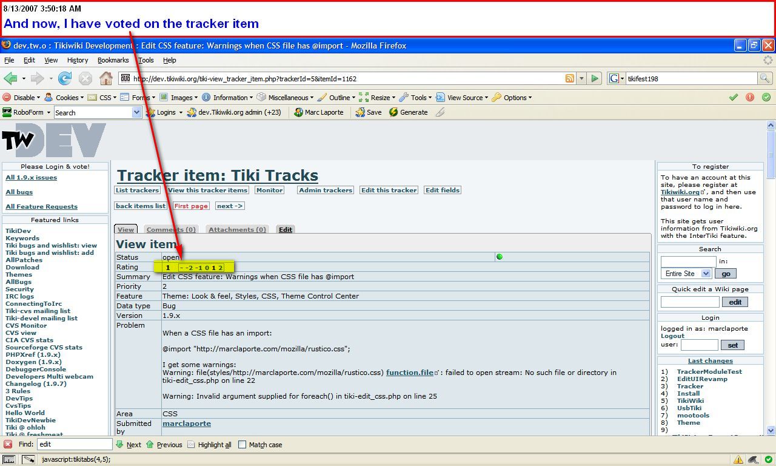
Task: Open the RoboForm Logins dropdown
Action: click(x=164, y=112)
